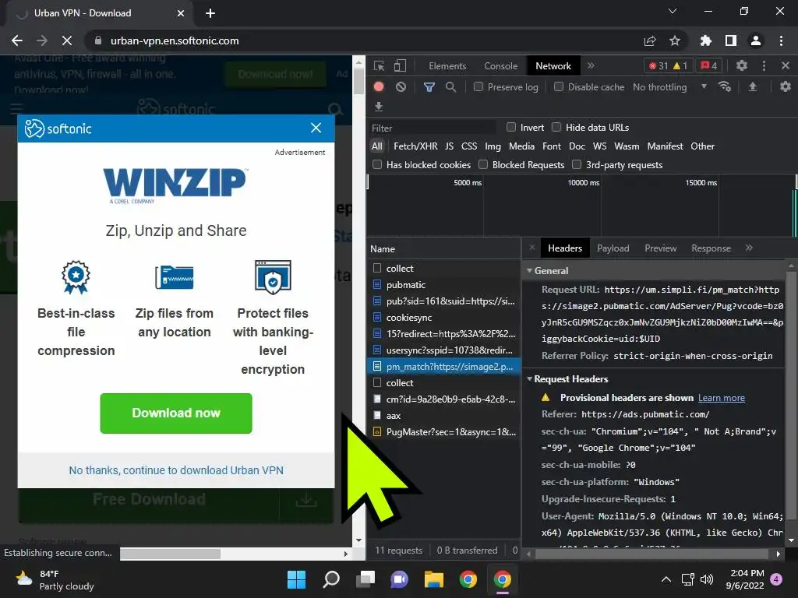Open Network panel settings gear
This screenshot has width=798, height=598.
click(786, 87)
